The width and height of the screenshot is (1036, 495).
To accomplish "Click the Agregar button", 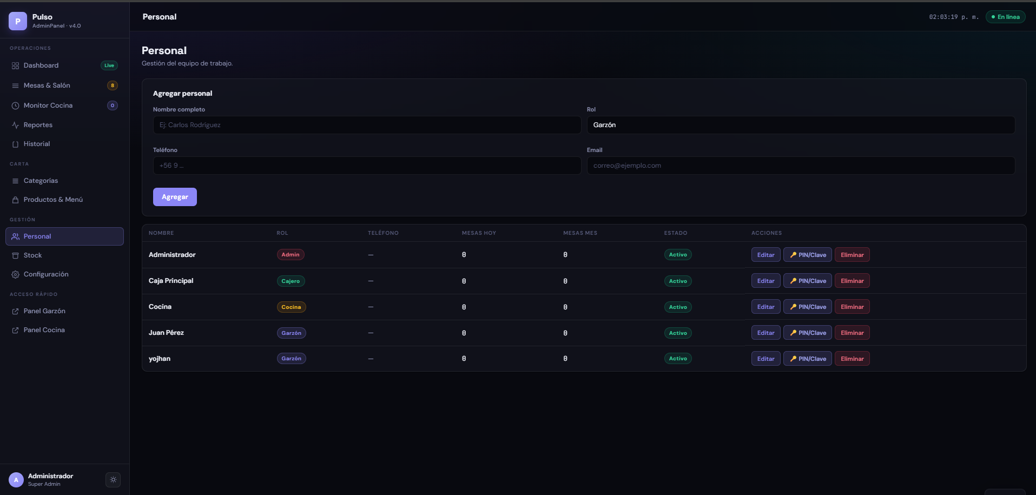I will pyautogui.click(x=175, y=197).
